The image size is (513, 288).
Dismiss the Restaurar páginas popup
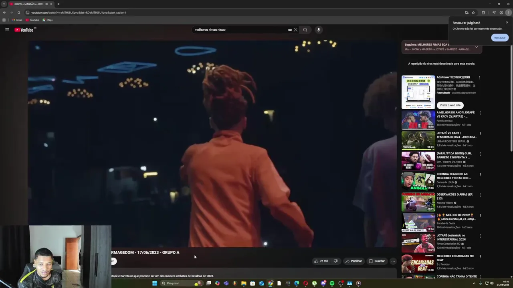tap(507, 22)
